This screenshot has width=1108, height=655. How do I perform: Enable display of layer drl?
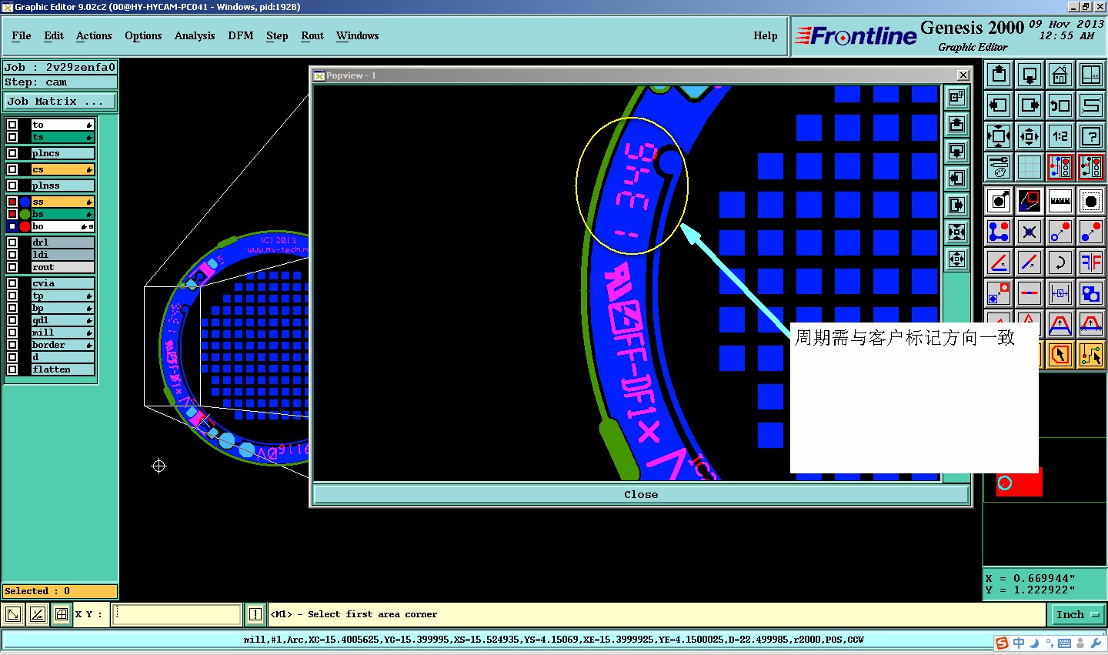point(12,242)
